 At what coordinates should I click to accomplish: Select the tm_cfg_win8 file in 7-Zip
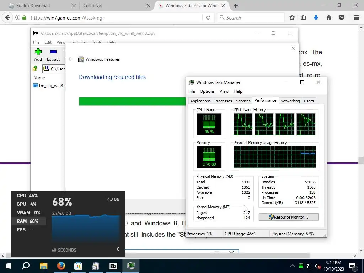(49, 85)
